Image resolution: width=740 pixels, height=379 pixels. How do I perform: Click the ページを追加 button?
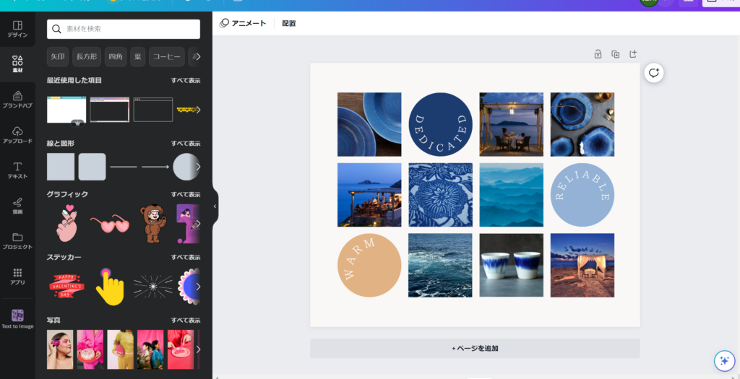pyautogui.click(x=475, y=348)
